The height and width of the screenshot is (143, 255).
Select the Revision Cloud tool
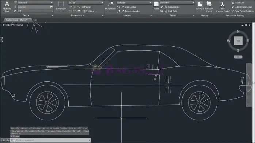209,7
